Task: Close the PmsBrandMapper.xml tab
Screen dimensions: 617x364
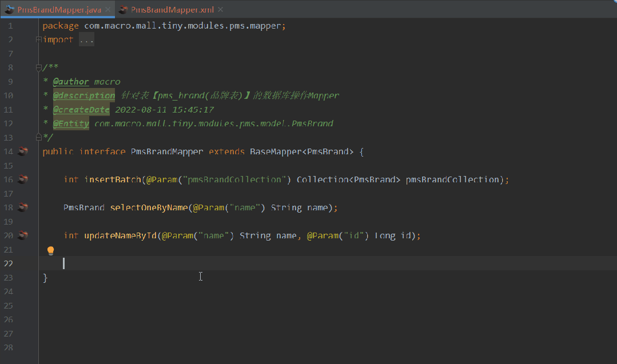Action: (220, 9)
